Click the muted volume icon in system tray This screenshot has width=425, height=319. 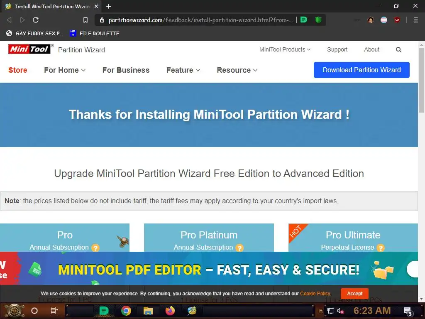pyautogui.click(x=340, y=311)
